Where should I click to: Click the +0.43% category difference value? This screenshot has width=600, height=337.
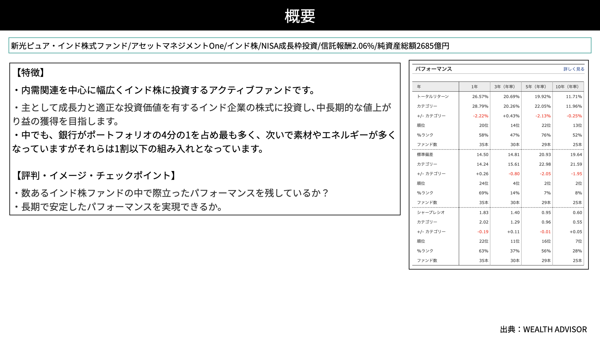tap(511, 116)
